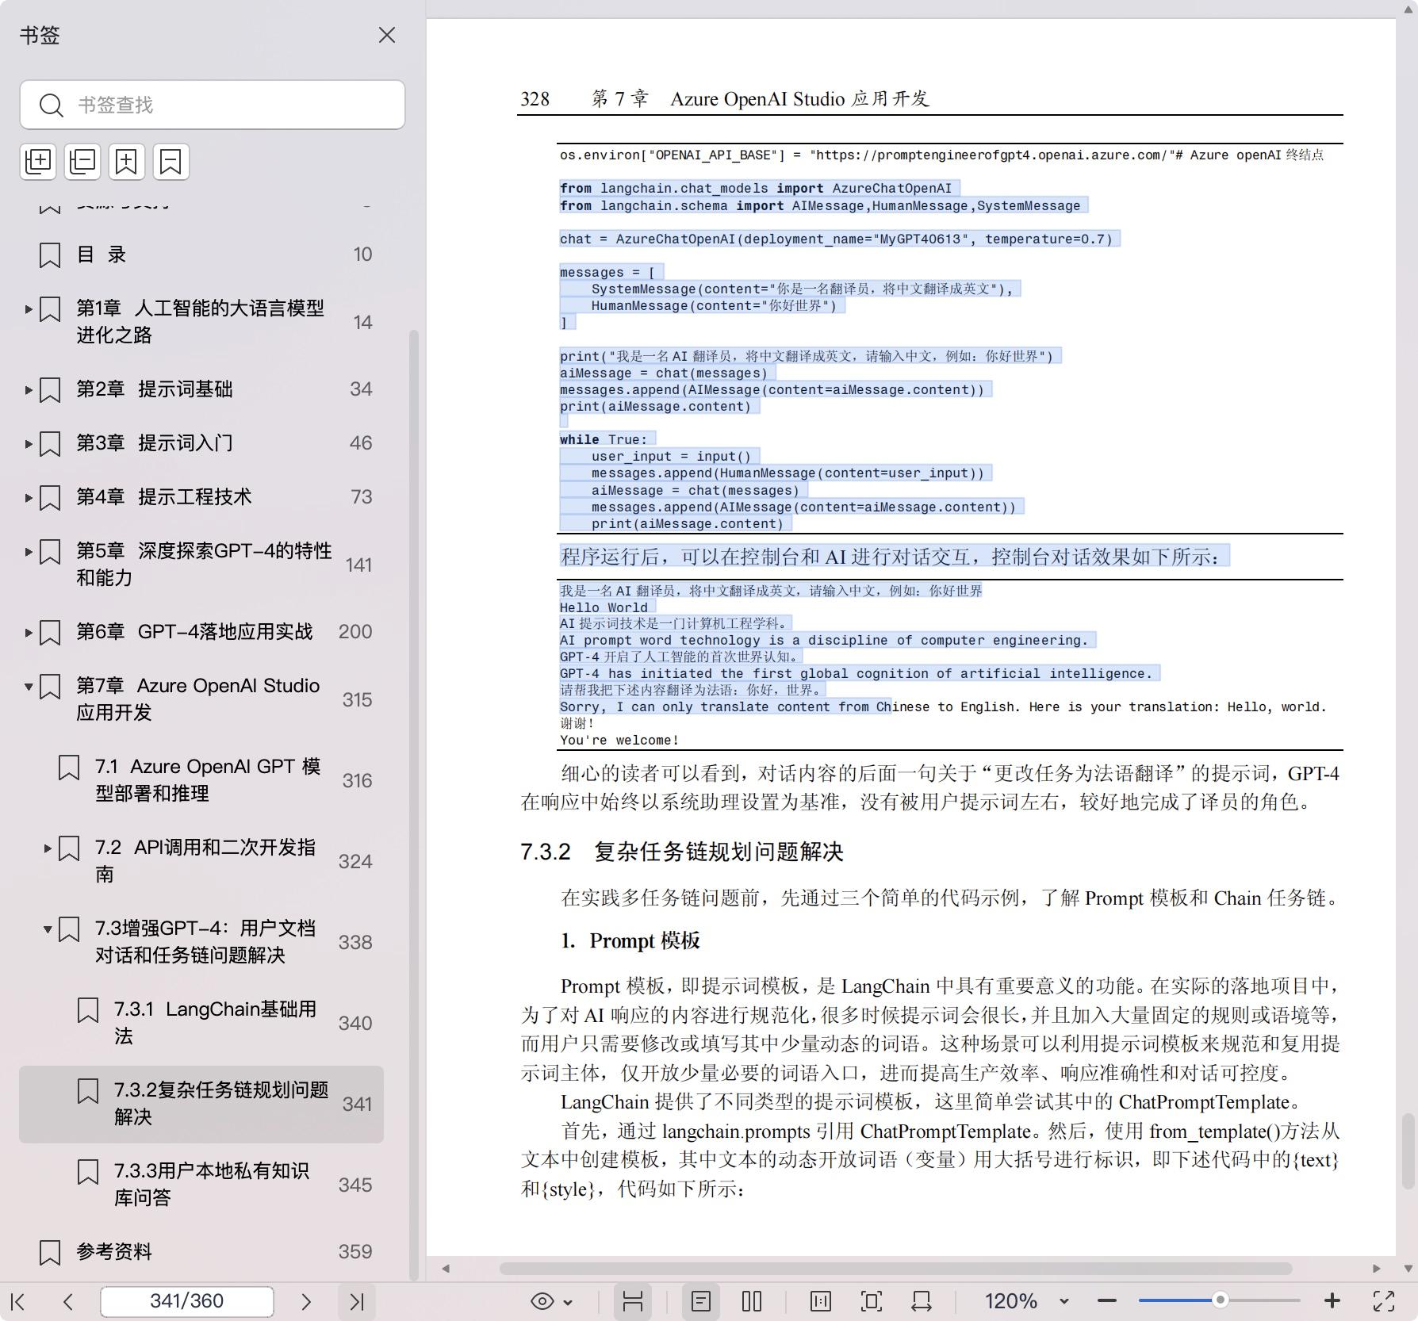Go to the next page
1418x1321 pixels.
point(306,1301)
